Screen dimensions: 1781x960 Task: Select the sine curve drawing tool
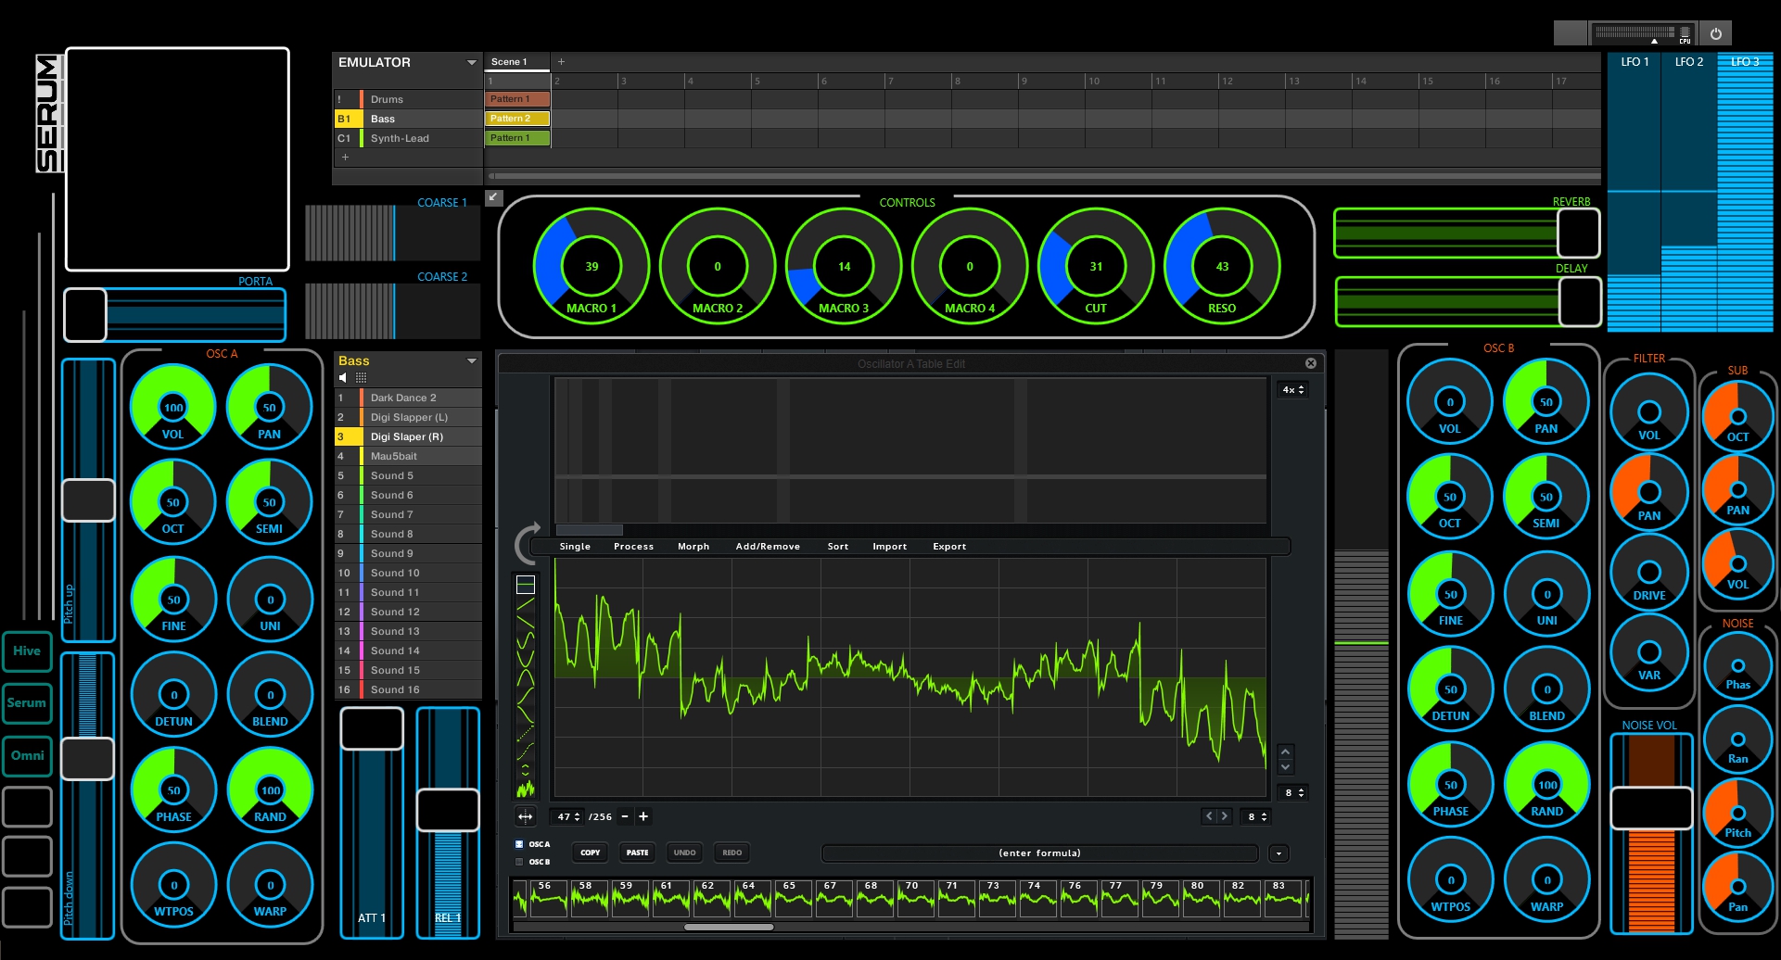click(526, 640)
